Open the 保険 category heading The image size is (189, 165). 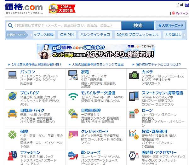click(24, 132)
